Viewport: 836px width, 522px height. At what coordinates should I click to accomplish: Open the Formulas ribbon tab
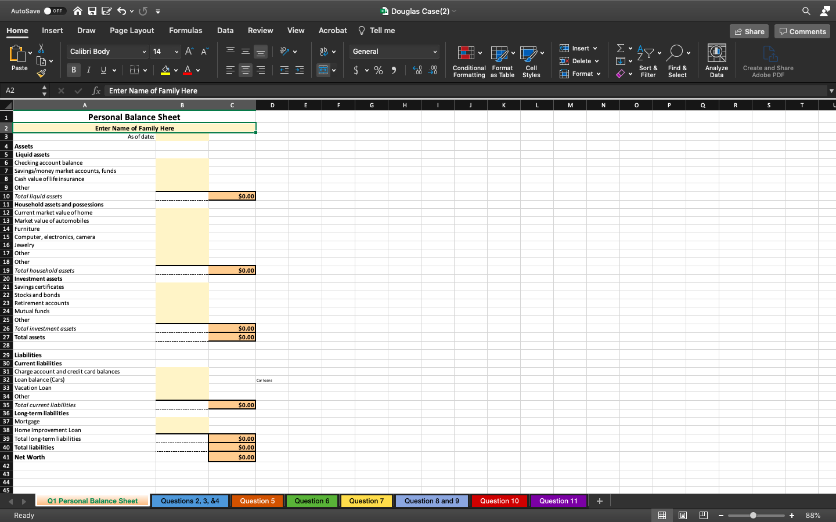point(186,30)
